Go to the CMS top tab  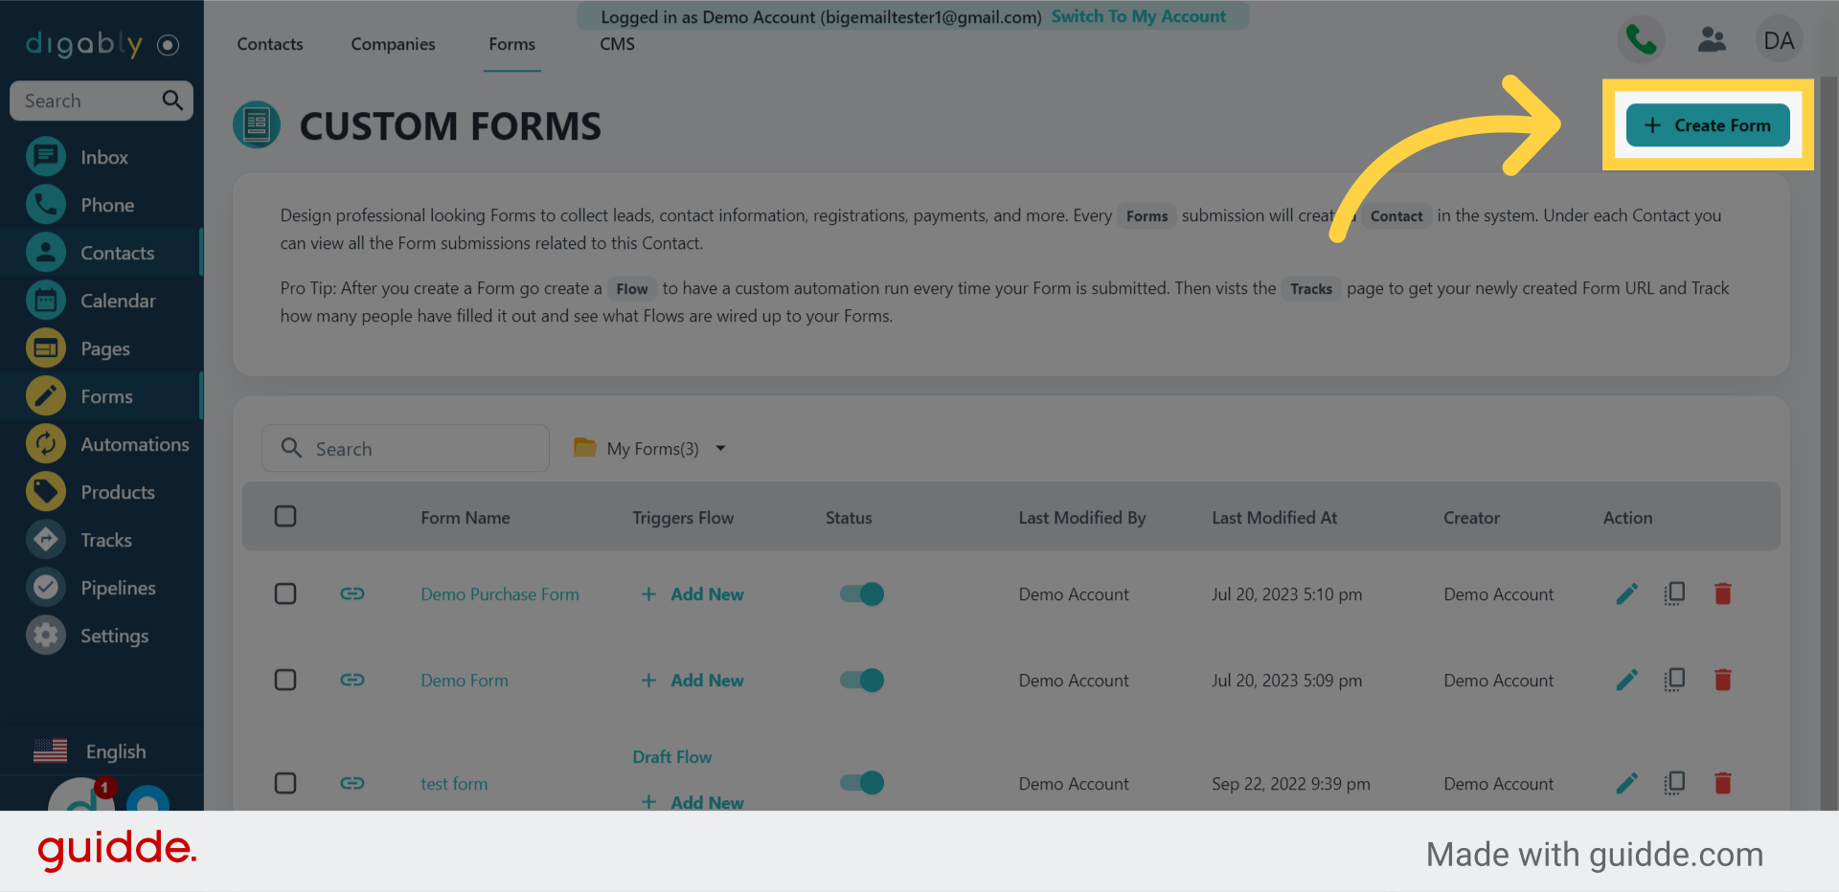(x=618, y=44)
